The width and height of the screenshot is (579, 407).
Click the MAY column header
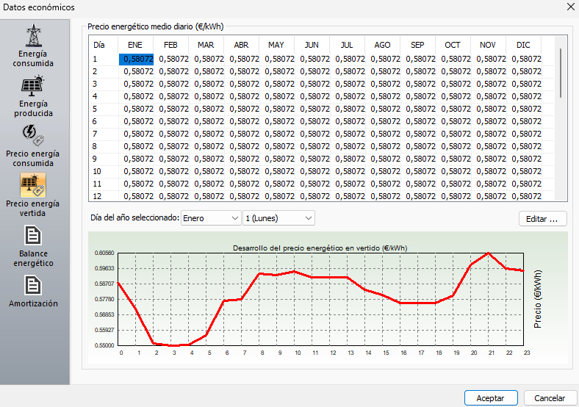276,45
